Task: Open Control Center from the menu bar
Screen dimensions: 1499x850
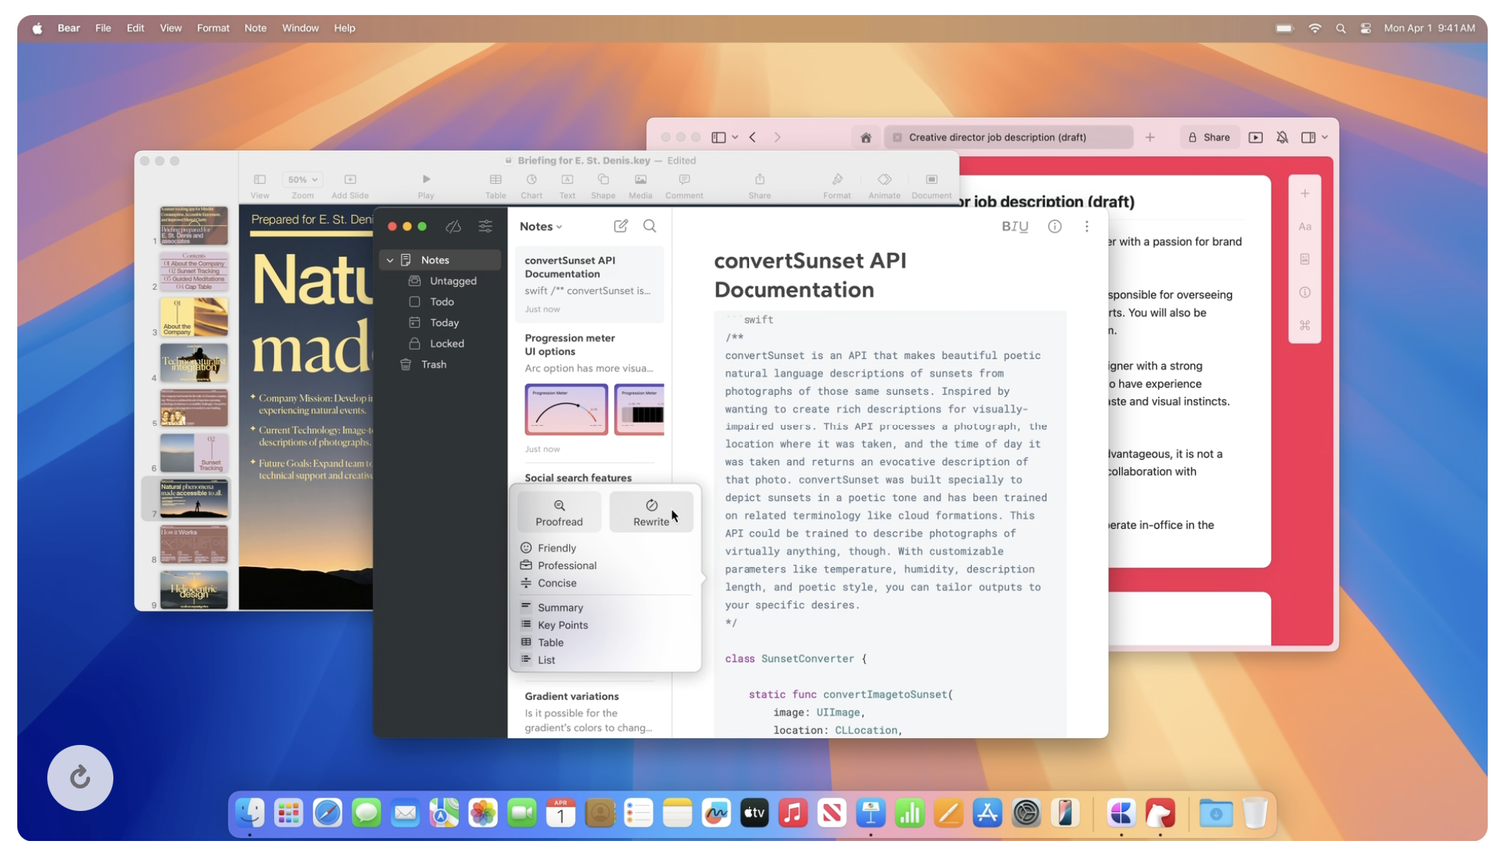Action: click(x=1366, y=28)
